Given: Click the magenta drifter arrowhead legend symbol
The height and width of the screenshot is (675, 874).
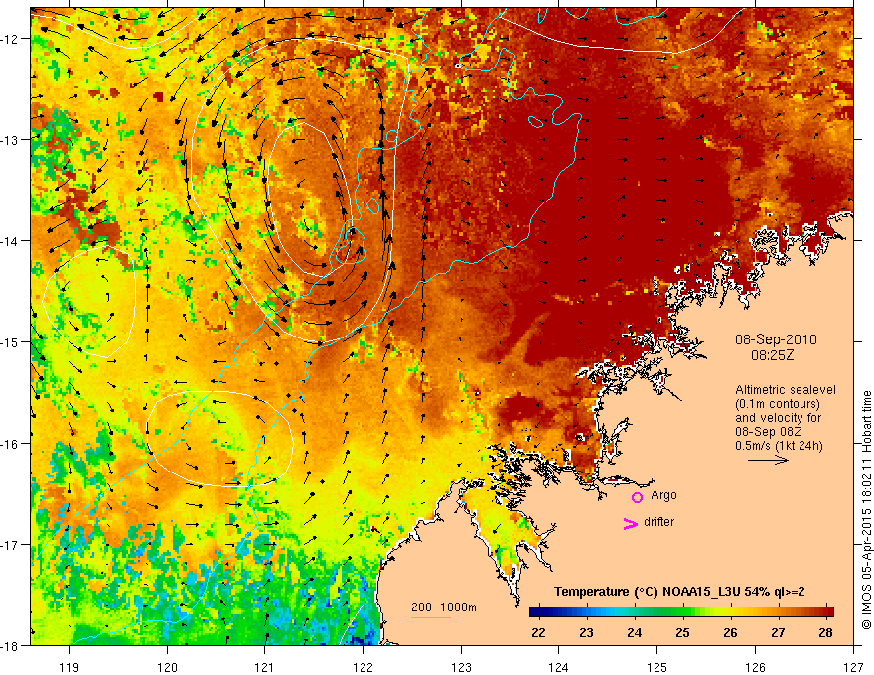Looking at the screenshot, I should [631, 523].
